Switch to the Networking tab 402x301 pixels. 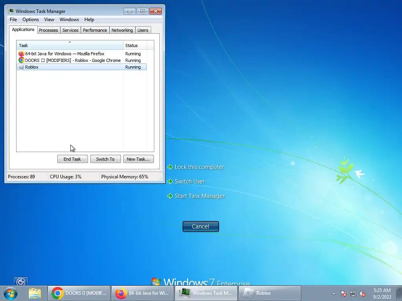point(122,30)
